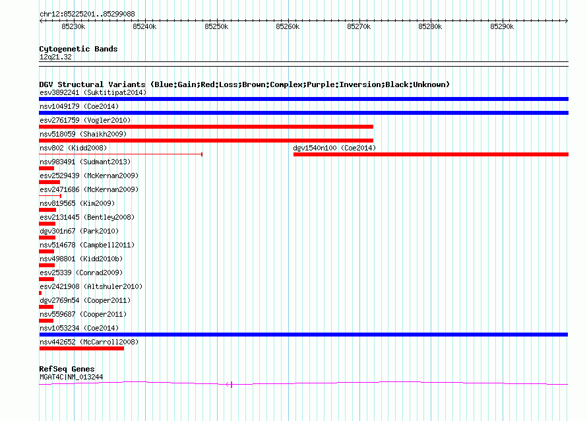Click the left arrow end of the ruler

point(41,21)
